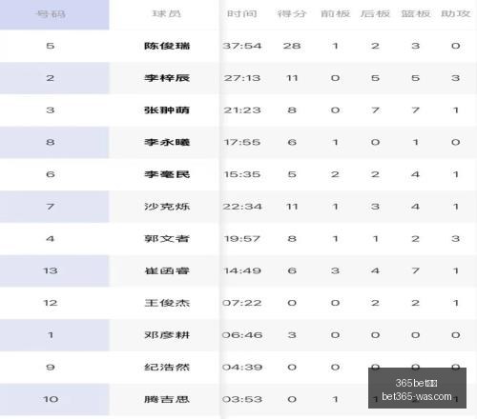The image size is (477, 419).
Task: Click jersey number 5 in 陈俊瑞's row
Action: (x=51, y=46)
